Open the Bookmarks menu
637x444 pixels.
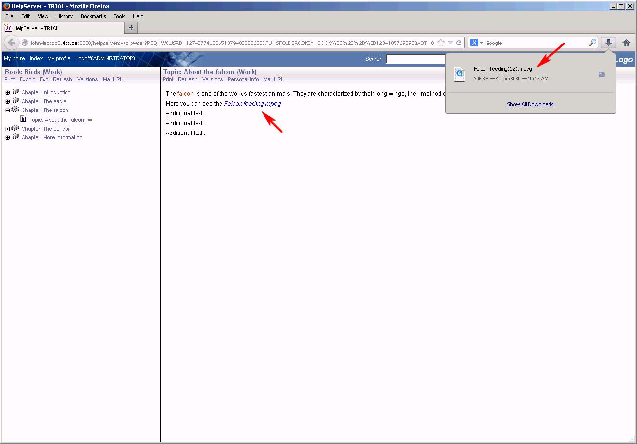tap(93, 16)
